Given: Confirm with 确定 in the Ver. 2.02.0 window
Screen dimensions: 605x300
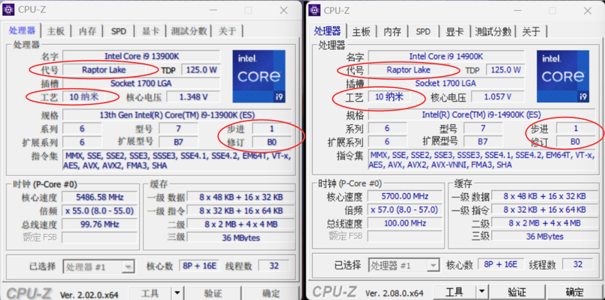Looking at the screenshot, I should pyautogui.click(x=271, y=293).
